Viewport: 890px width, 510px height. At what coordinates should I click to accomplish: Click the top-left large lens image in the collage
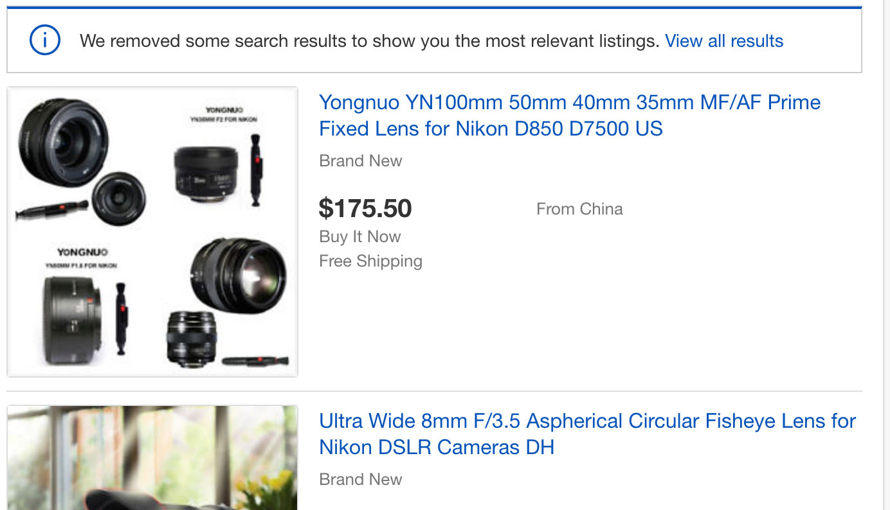pyautogui.click(x=63, y=143)
